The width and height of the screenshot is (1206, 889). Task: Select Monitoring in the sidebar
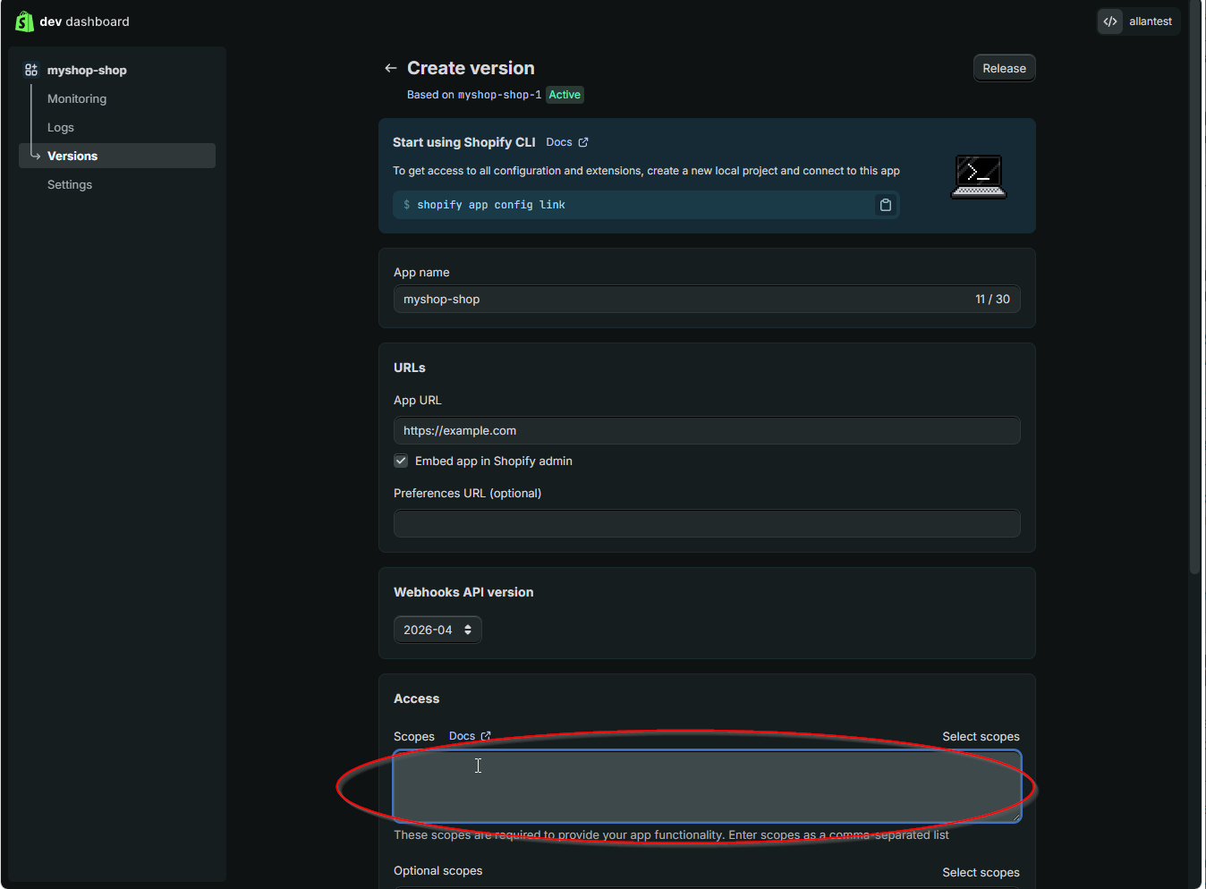click(x=76, y=98)
